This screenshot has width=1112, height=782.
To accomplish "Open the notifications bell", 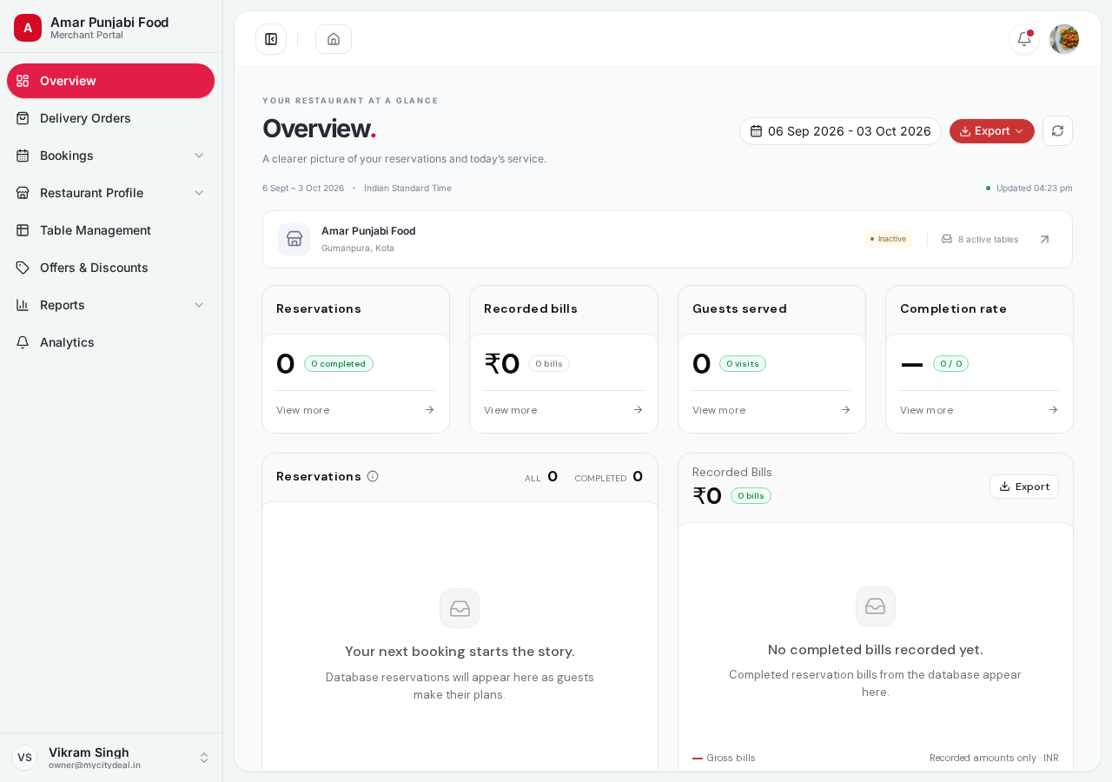I will pyautogui.click(x=1024, y=39).
